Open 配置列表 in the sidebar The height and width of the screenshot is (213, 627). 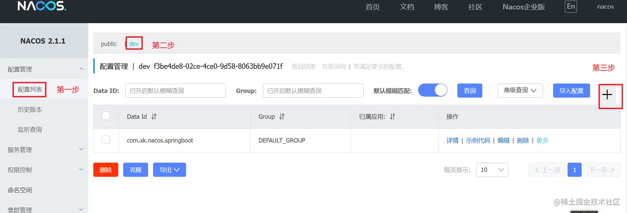coord(30,90)
